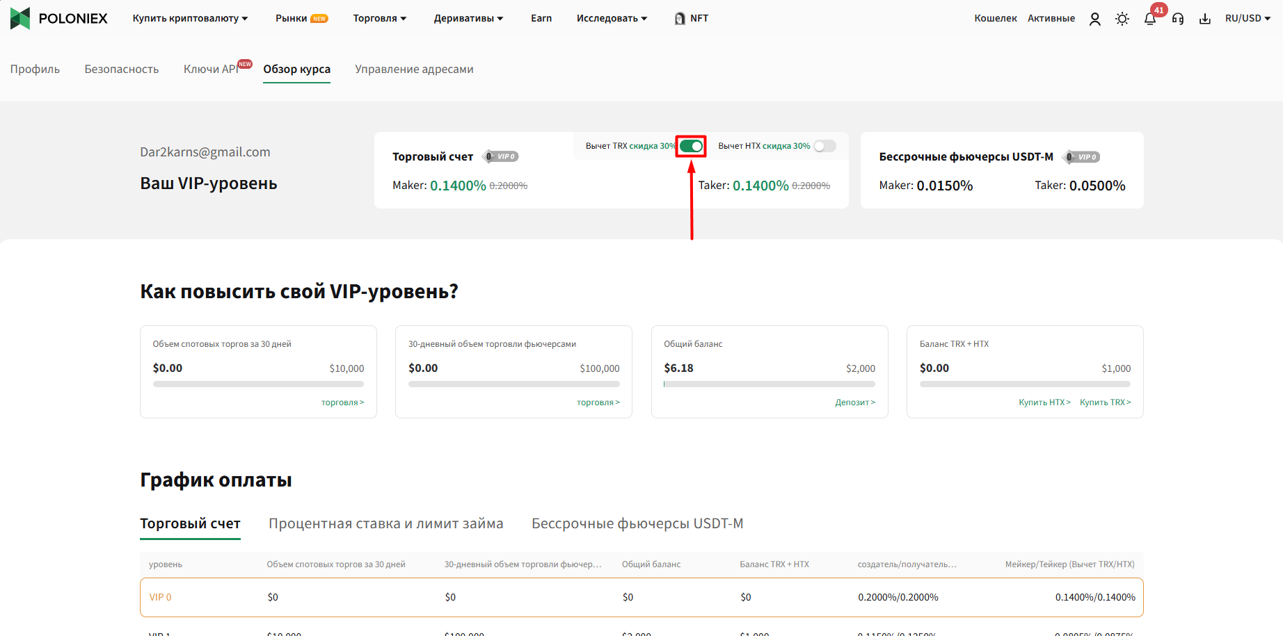Switch to the Профиль tab
The image size is (1283, 636).
35,70
